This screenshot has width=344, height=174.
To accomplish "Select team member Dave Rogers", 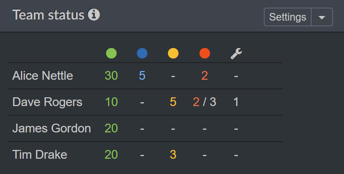I will 47,102.
